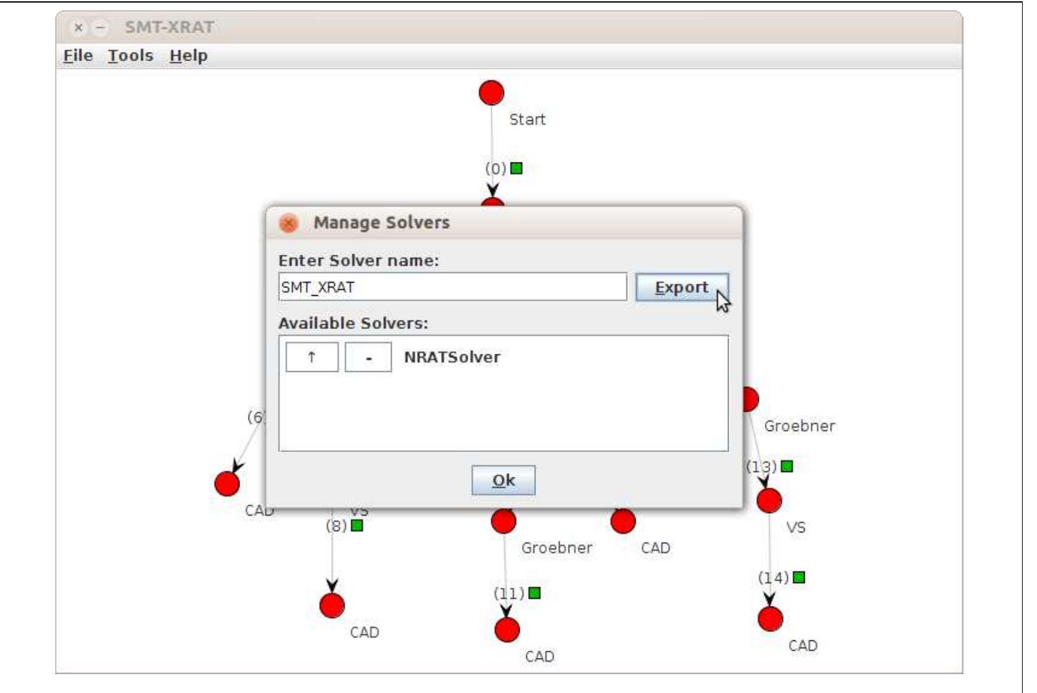Image resolution: width=1037 pixels, height=693 pixels.
Task: Click green square on edge (0)
Action: [517, 168]
